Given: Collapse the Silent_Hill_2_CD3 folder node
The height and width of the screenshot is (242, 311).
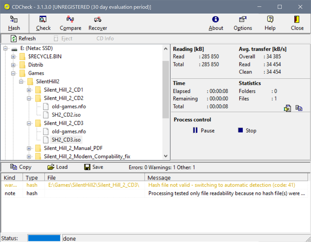Looking at the screenshot, I should pyautogui.click(x=29, y=124).
